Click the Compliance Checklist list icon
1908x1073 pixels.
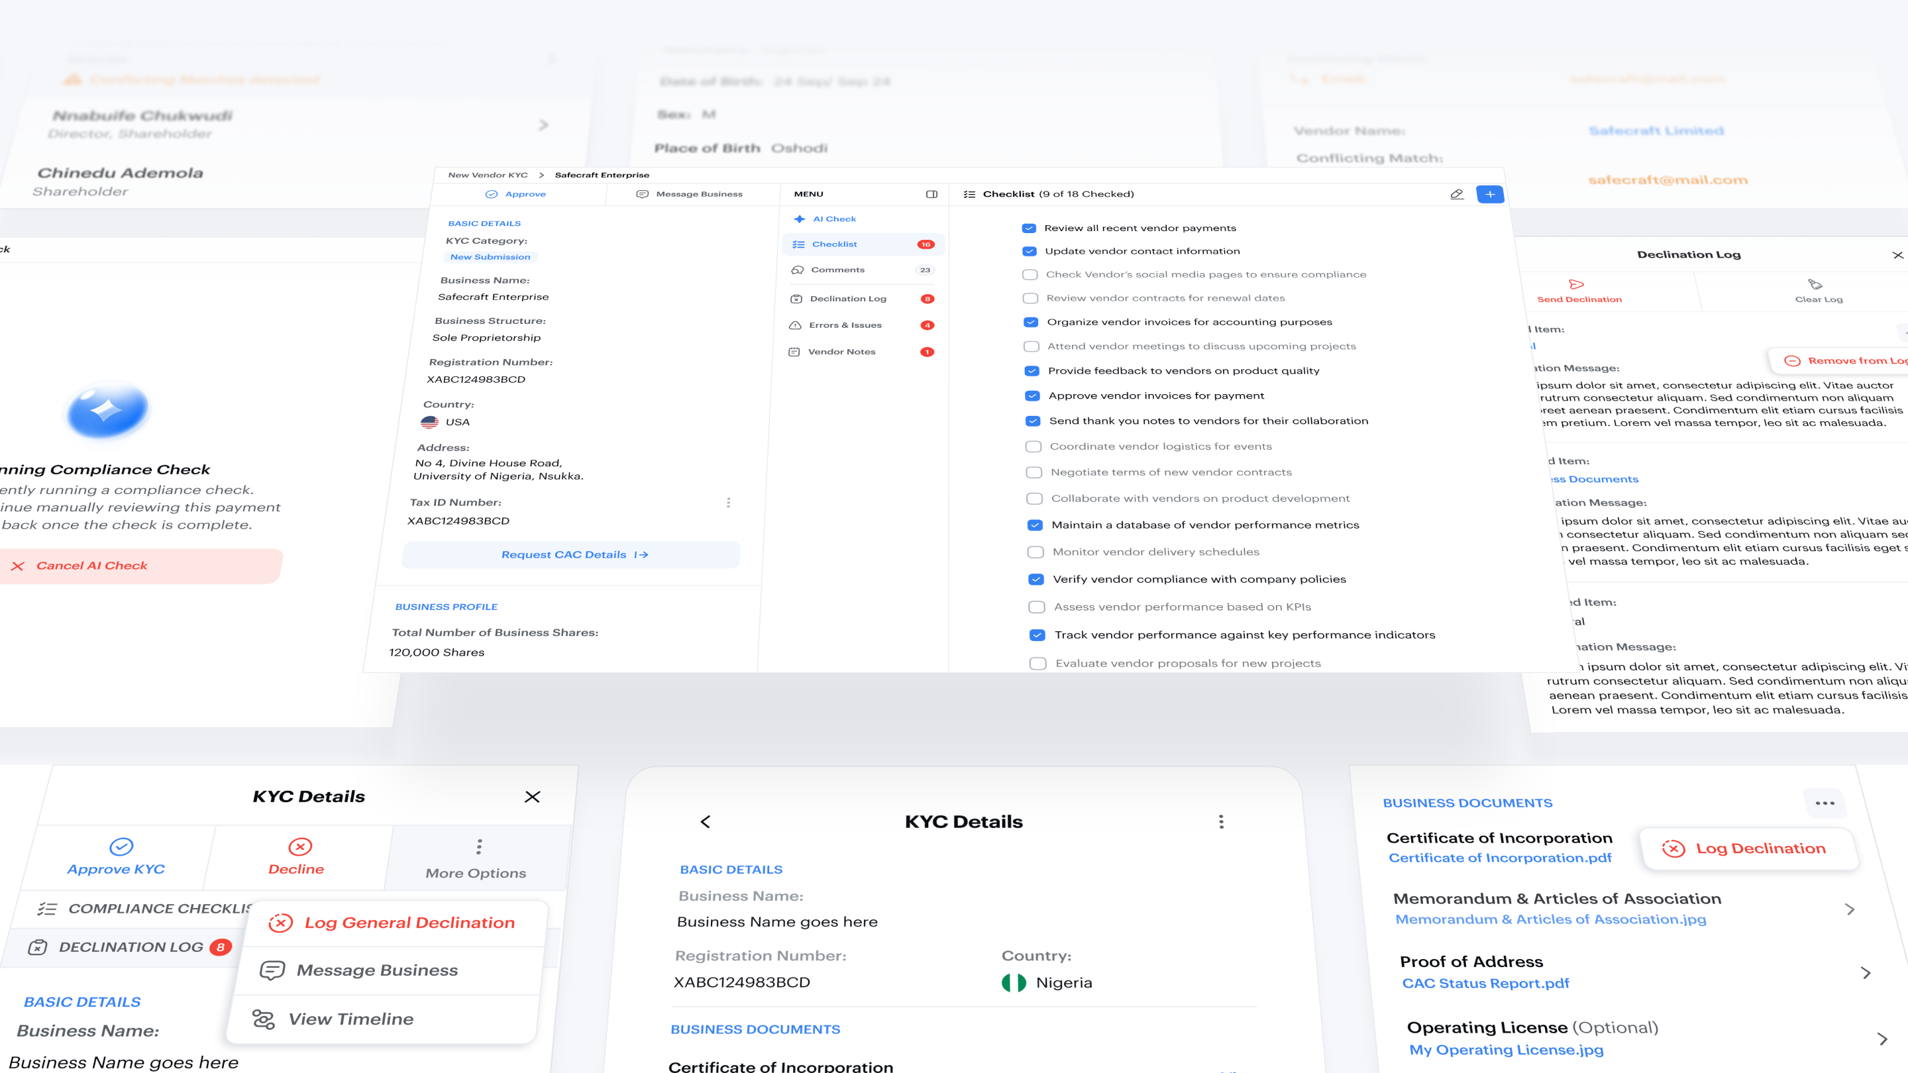click(46, 909)
